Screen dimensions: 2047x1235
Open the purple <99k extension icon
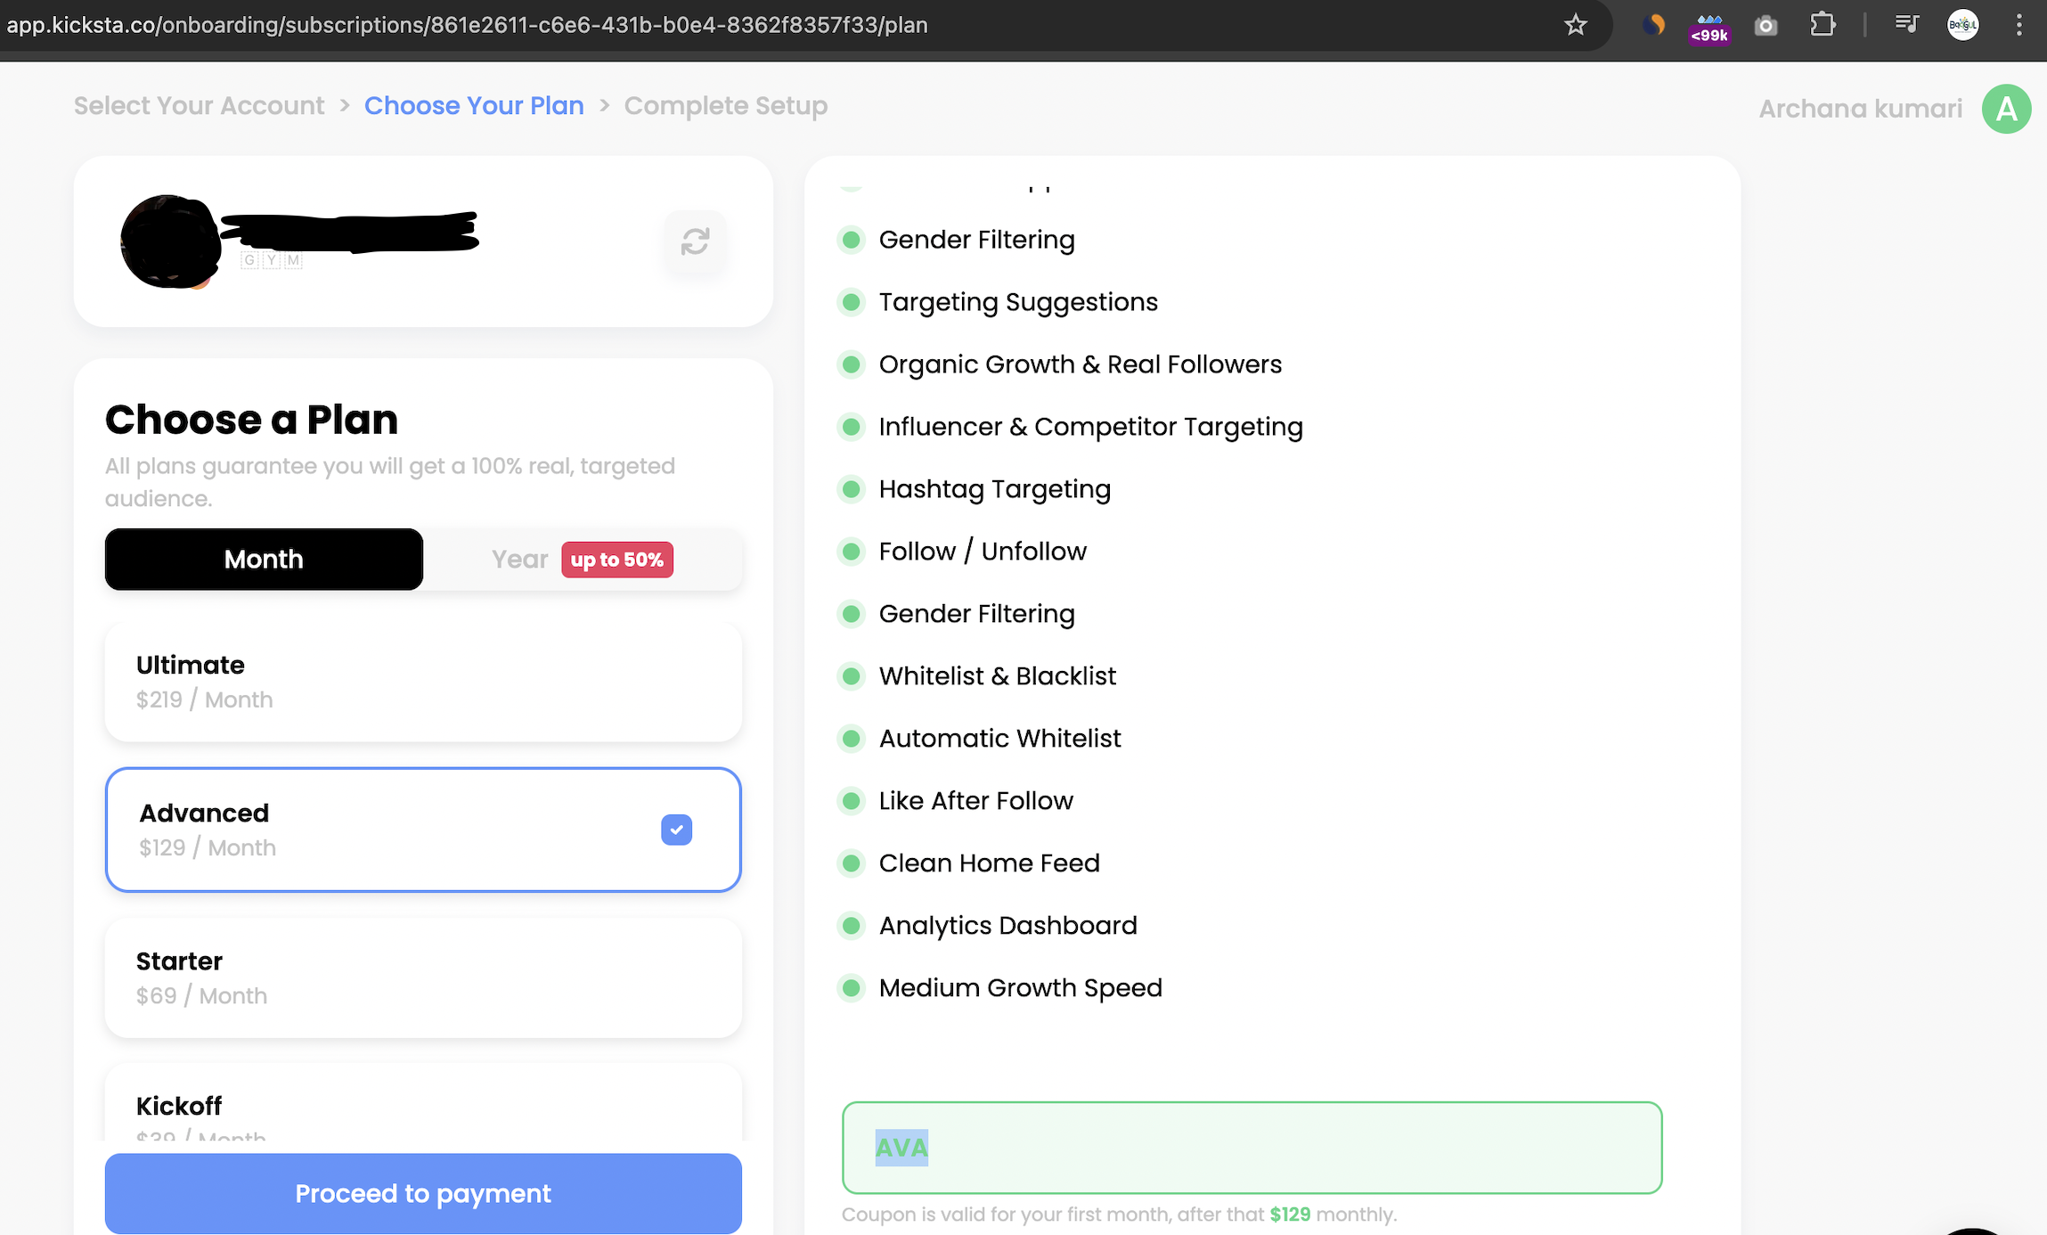pos(1709,28)
